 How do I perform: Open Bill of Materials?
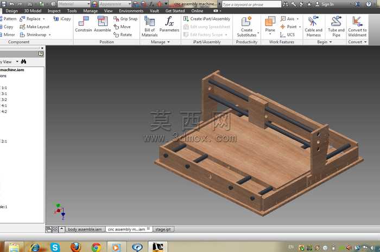pyautogui.click(x=149, y=26)
